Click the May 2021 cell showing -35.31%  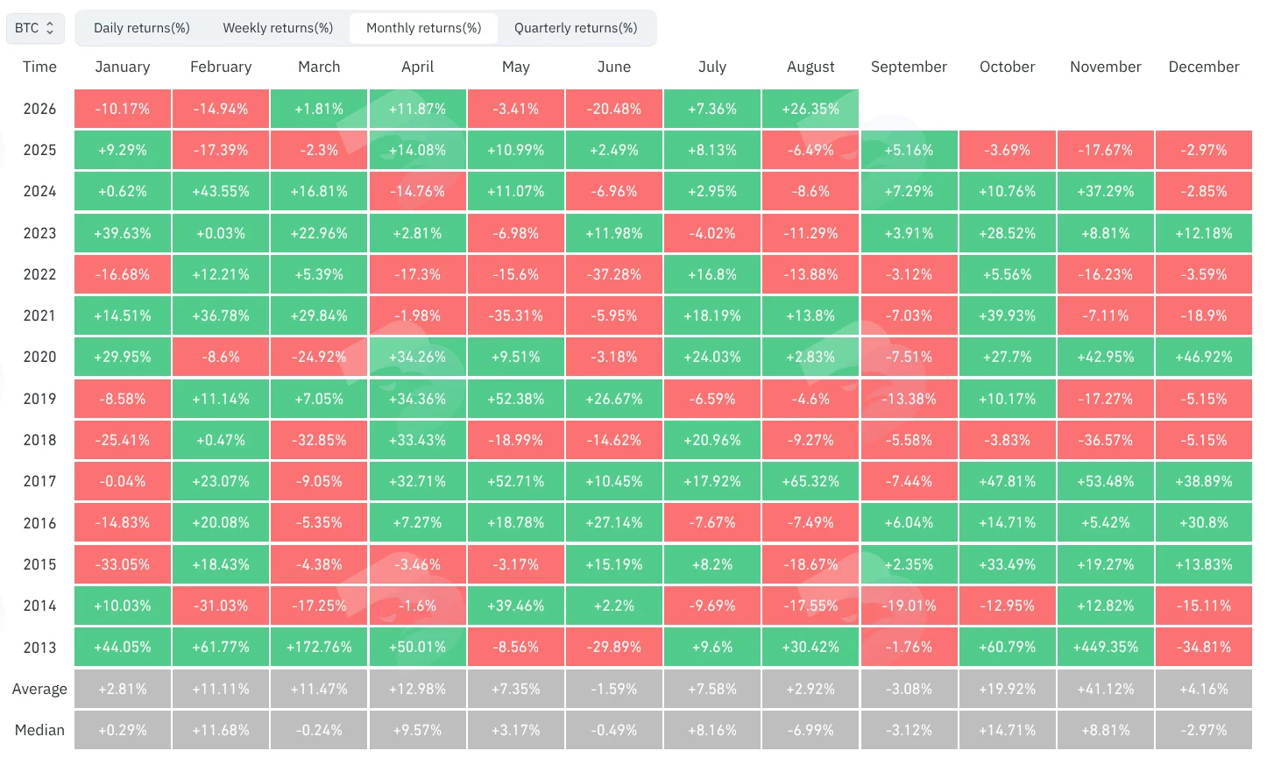click(516, 315)
